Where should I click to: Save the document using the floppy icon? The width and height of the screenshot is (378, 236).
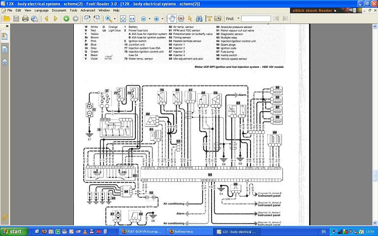coord(16,19)
